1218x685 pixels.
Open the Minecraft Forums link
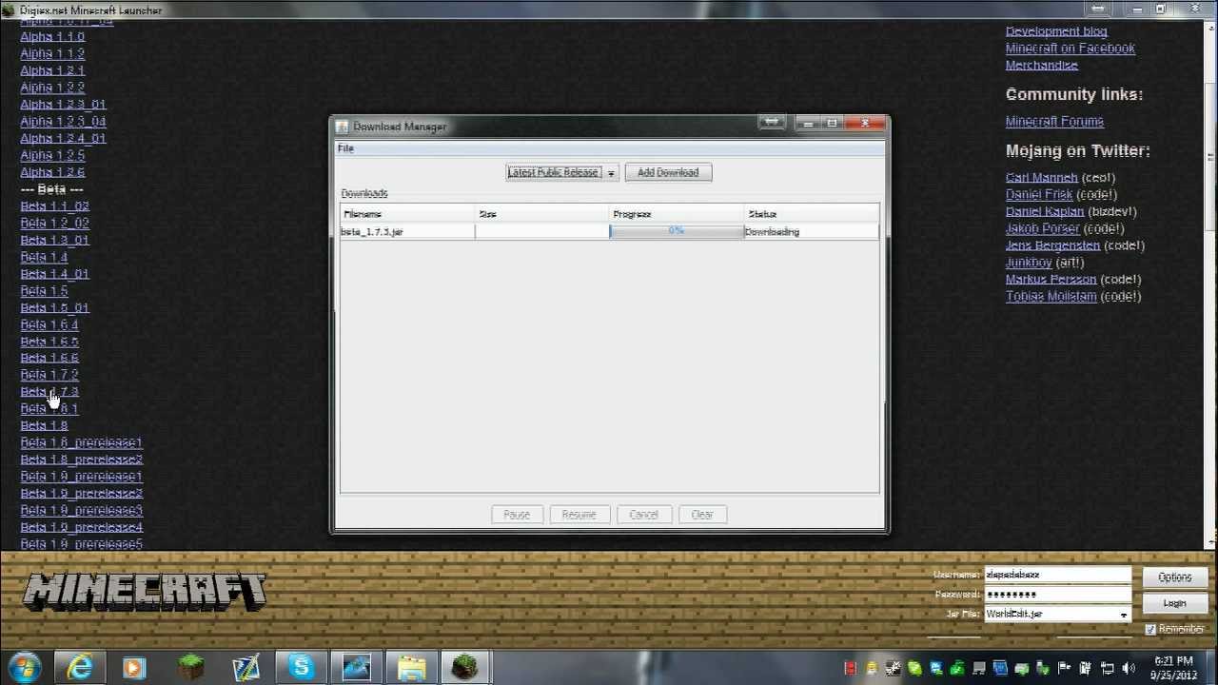click(1054, 121)
